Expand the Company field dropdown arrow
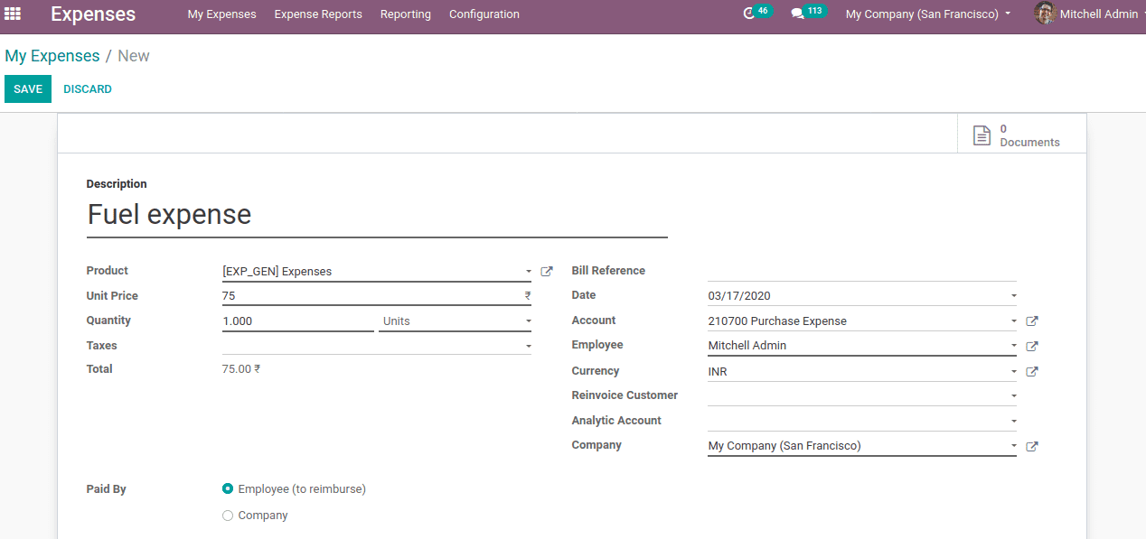This screenshot has width=1146, height=539. pyautogui.click(x=1013, y=446)
